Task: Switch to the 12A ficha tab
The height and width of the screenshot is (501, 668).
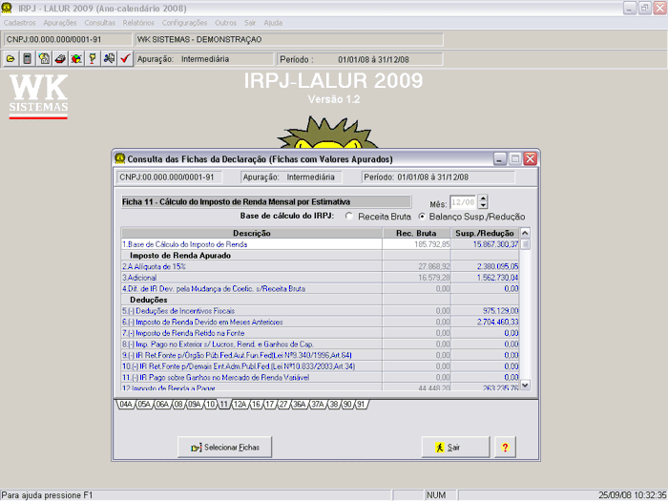Action: click(240, 405)
